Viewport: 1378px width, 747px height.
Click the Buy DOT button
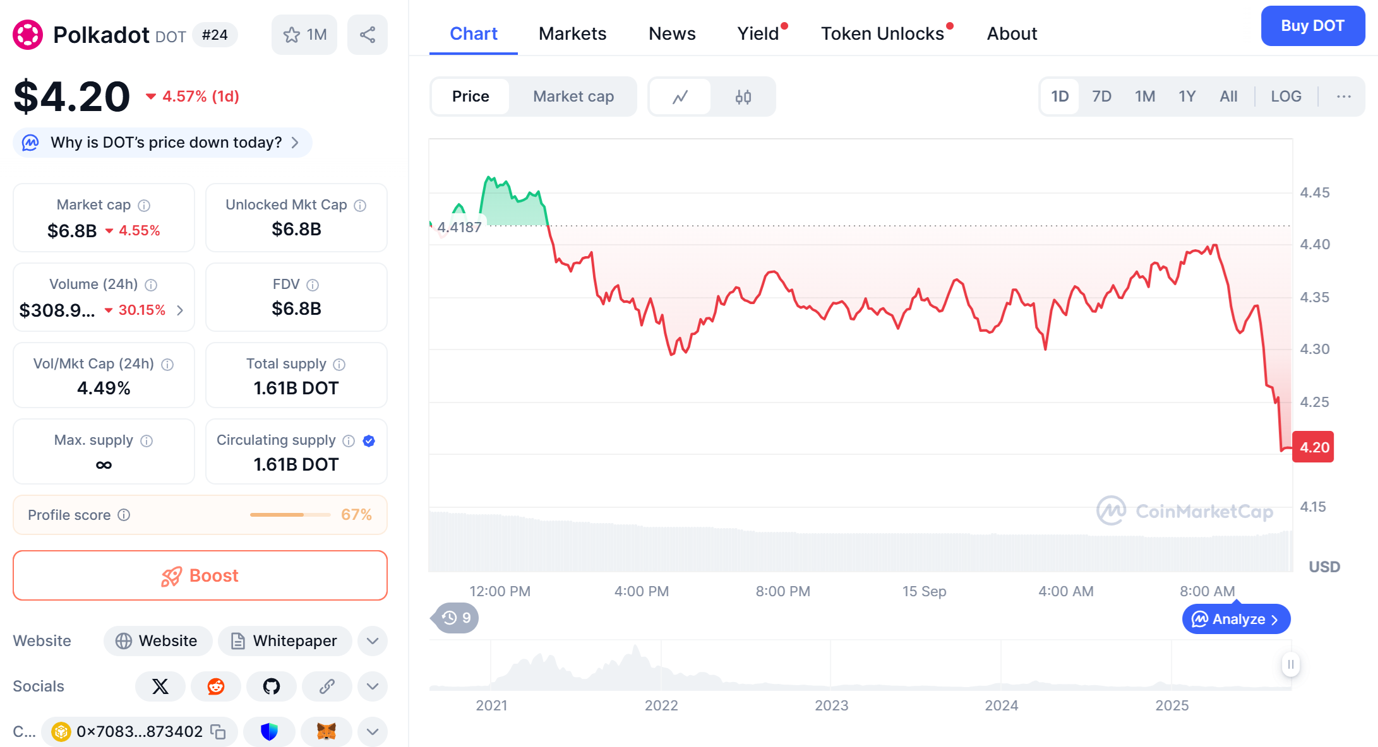click(x=1312, y=26)
